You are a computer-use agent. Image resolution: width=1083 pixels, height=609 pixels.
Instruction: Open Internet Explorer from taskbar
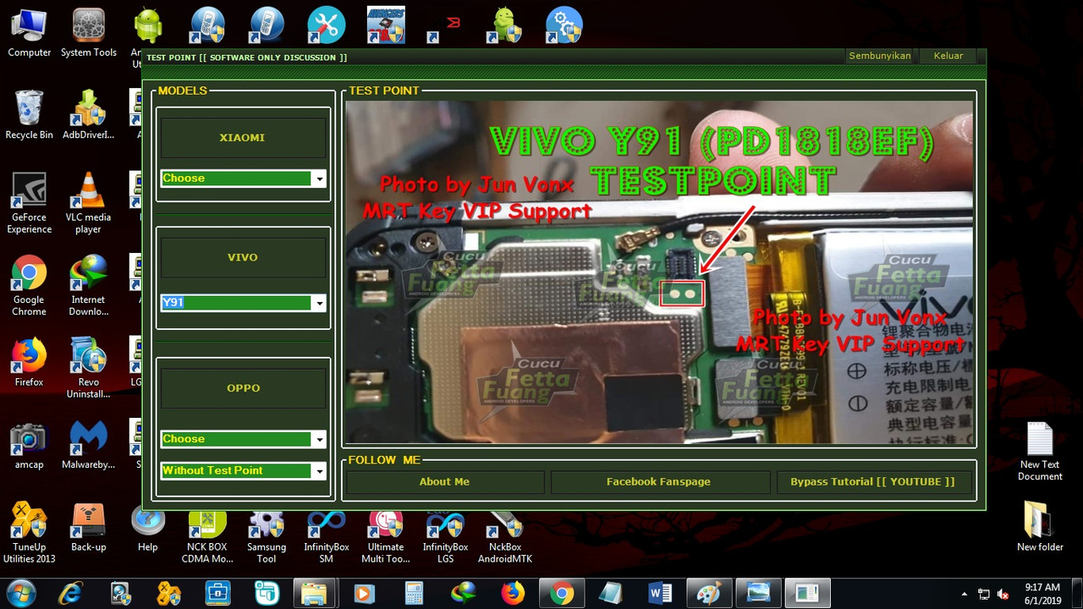coord(70,593)
